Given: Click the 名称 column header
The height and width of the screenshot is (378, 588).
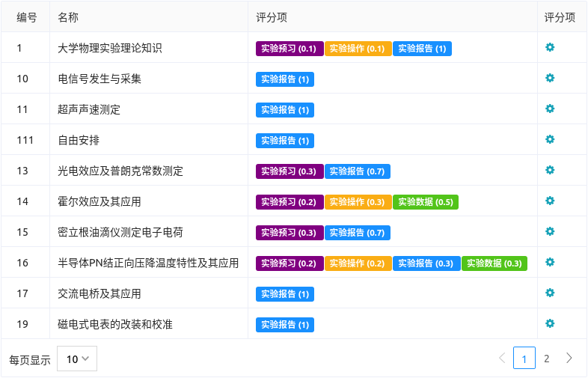Looking at the screenshot, I should (68, 17).
